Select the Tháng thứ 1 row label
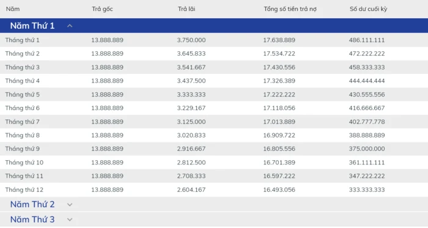 tap(23, 40)
